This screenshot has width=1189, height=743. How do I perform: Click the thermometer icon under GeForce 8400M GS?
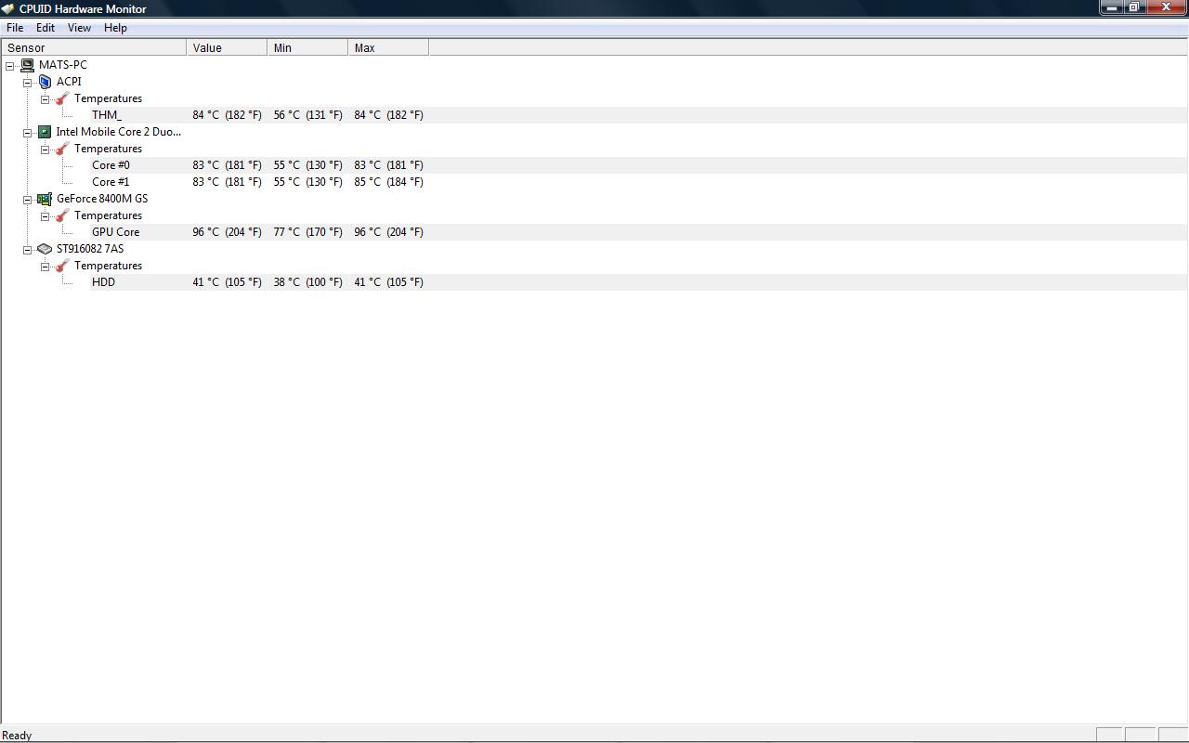click(x=62, y=215)
